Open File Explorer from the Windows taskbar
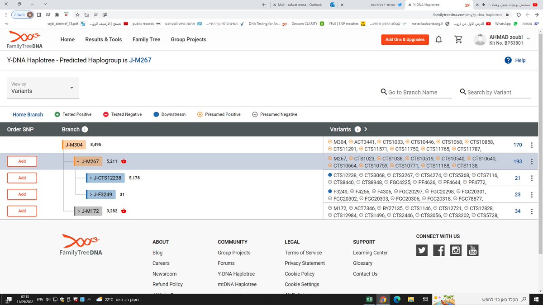The width and height of the screenshot is (543, 305). (411, 299)
